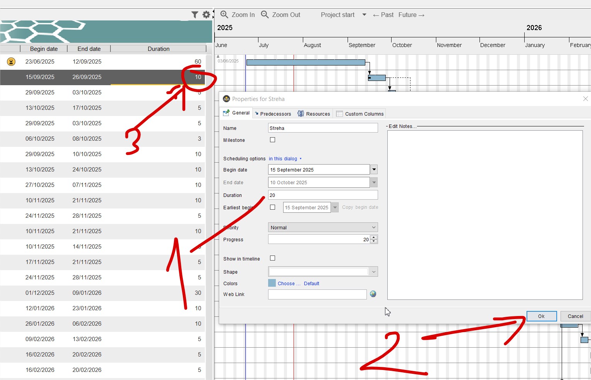
Task: Open the Begin date calendar dropdown
Action: [x=374, y=170]
